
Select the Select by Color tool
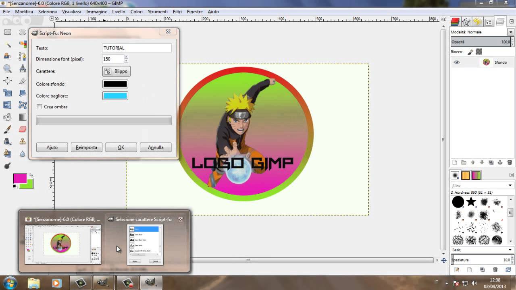[23, 44]
